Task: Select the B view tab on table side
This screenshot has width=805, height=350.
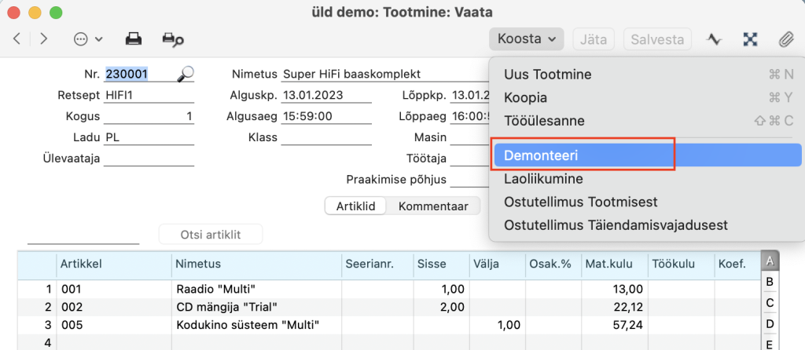Action: click(770, 282)
